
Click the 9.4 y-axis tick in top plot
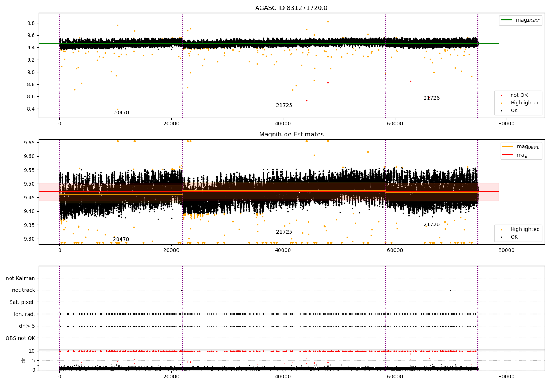point(31,48)
